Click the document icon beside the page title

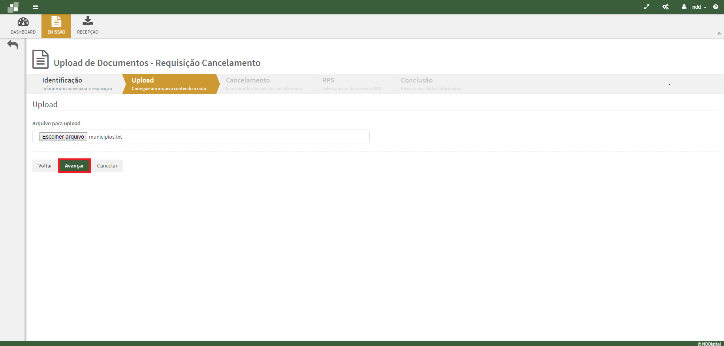tap(40, 59)
